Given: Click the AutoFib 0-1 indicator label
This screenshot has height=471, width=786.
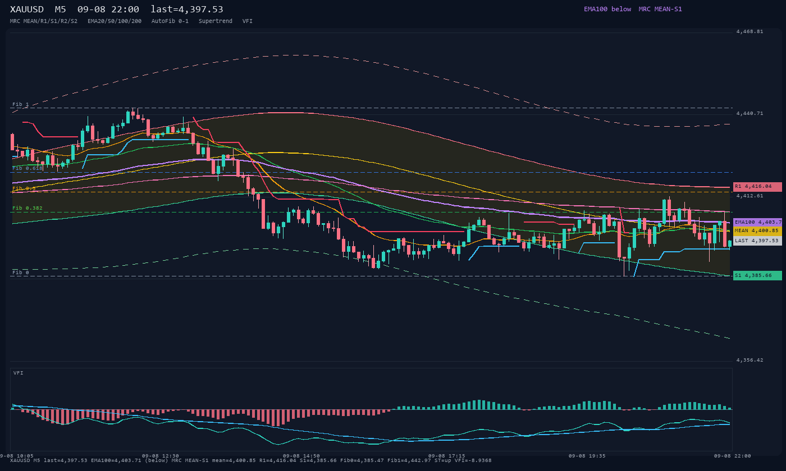Looking at the screenshot, I should click(170, 21).
